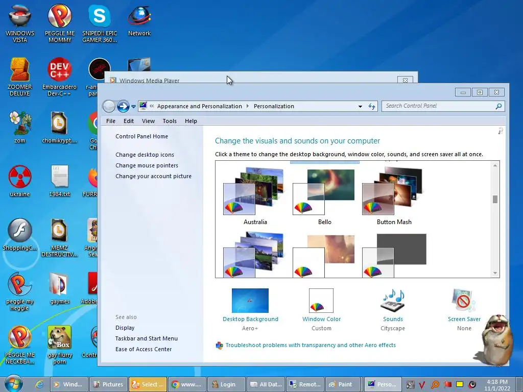The height and width of the screenshot is (392, 523).
Task: Open the View menu
Action: coord(148,121)
